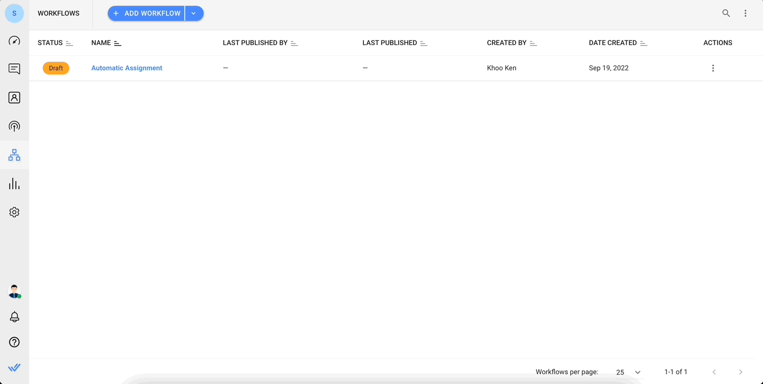Sort by Date Created column

pos(644,43)
